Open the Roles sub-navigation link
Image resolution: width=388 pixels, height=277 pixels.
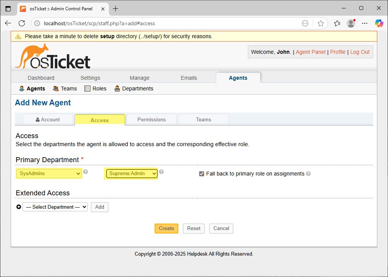99,89
